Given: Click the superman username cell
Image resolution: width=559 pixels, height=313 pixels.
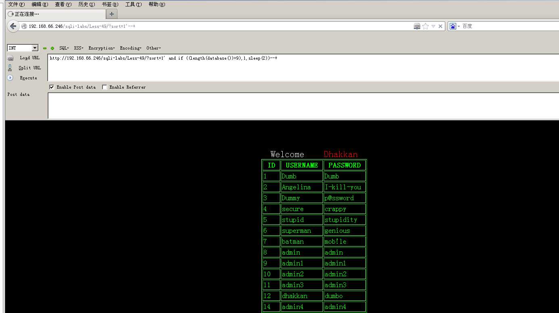Looking at the screenshot, I should (302, 231).
